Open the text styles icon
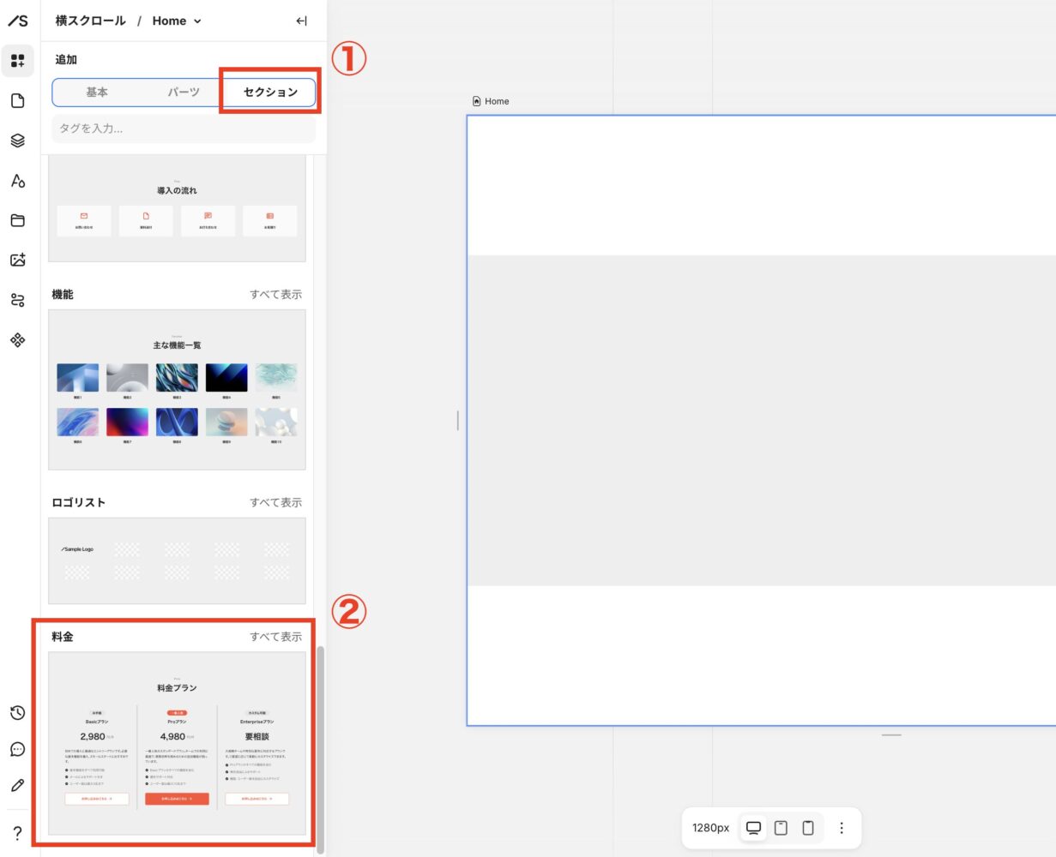1056x857 pixels. [17, 181]
